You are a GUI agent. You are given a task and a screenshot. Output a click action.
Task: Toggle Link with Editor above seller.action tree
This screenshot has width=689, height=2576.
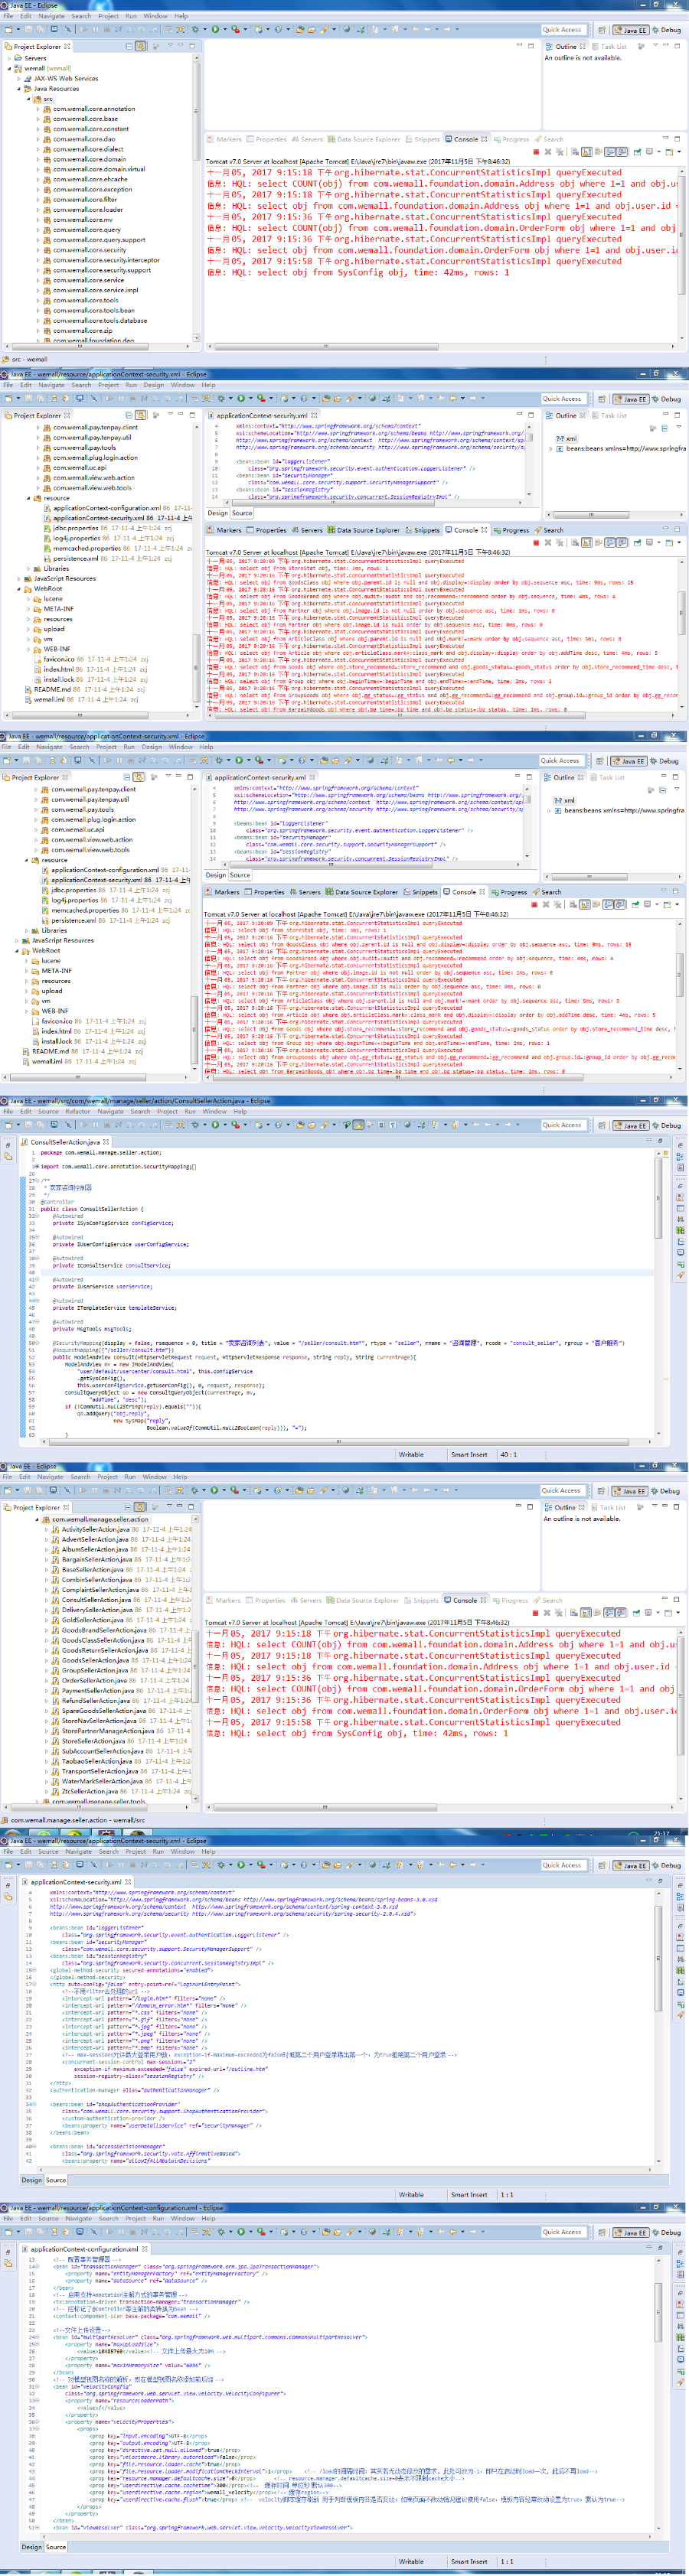140,1507
